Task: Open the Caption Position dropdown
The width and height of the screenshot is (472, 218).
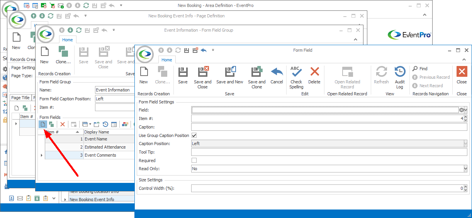Action: tap(465, 144)
